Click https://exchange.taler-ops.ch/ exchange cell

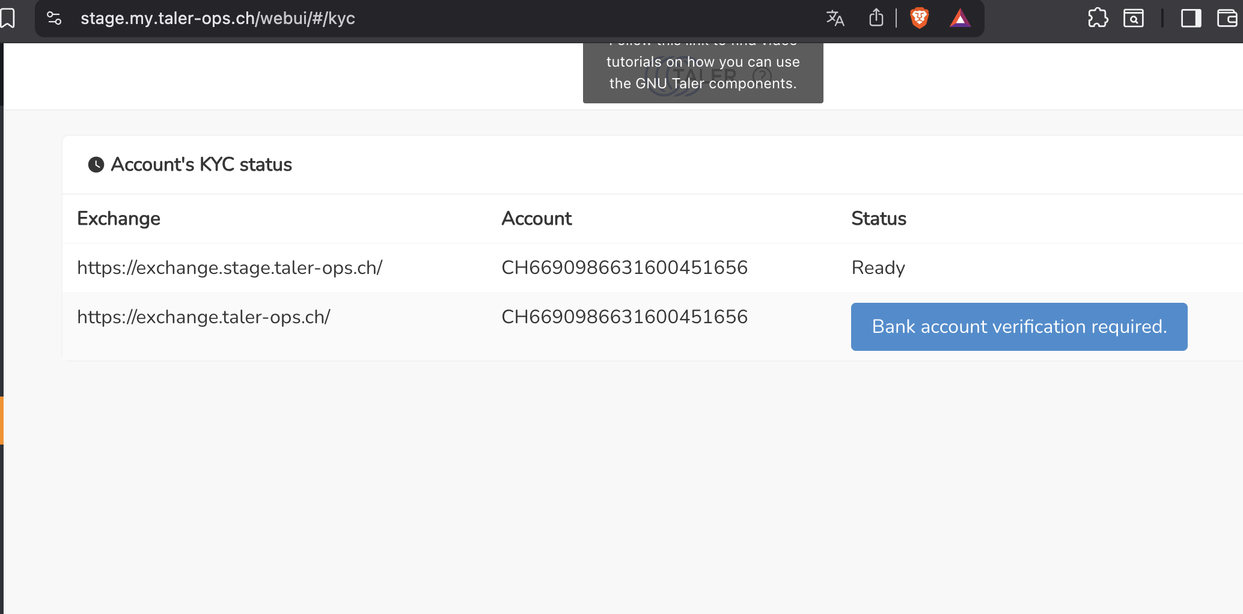(204, 317)
